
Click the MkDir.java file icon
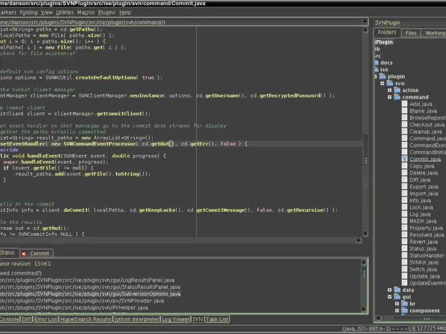tap(405, 221)
